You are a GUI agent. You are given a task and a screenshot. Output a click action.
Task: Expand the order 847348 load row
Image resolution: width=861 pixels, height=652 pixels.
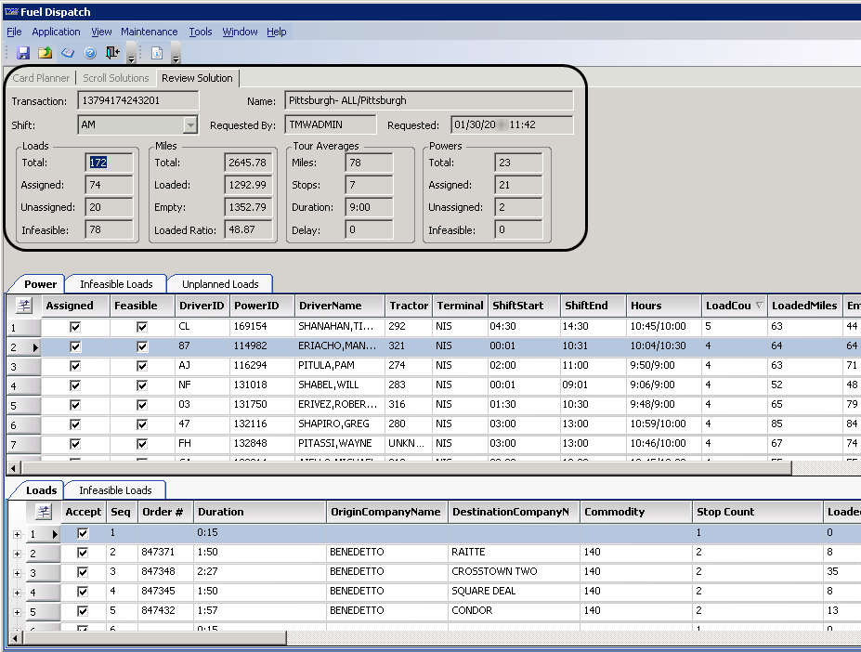pyautogui.click(x=17, y=573)
